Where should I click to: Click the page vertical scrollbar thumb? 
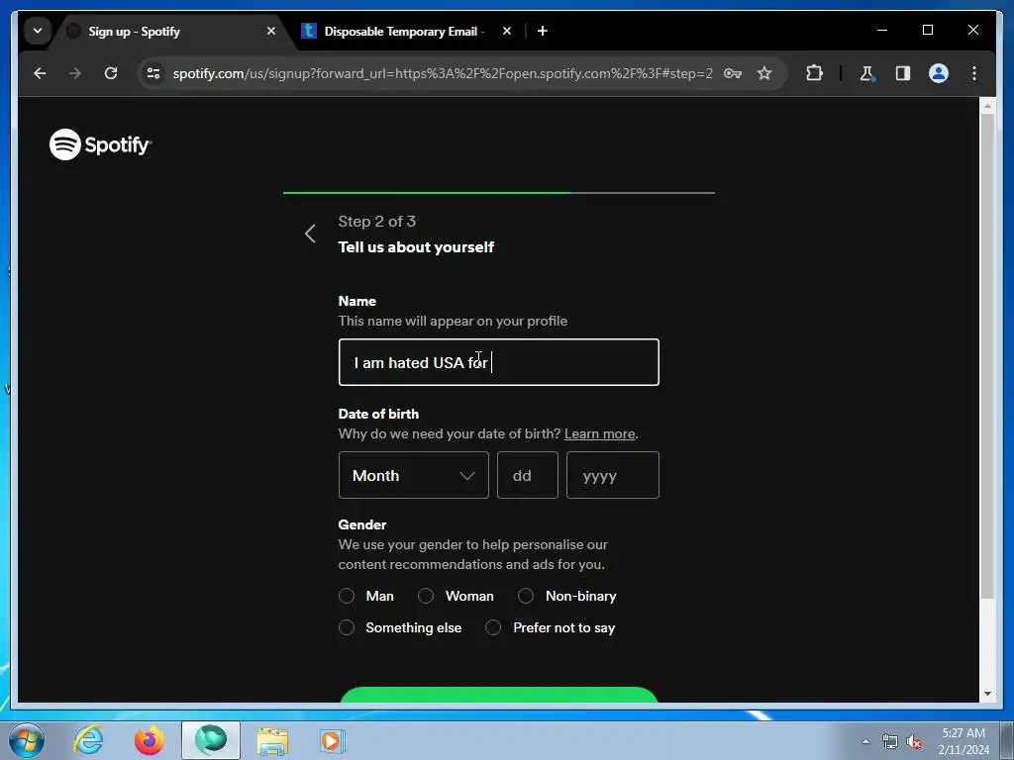(x=987, y=355)
